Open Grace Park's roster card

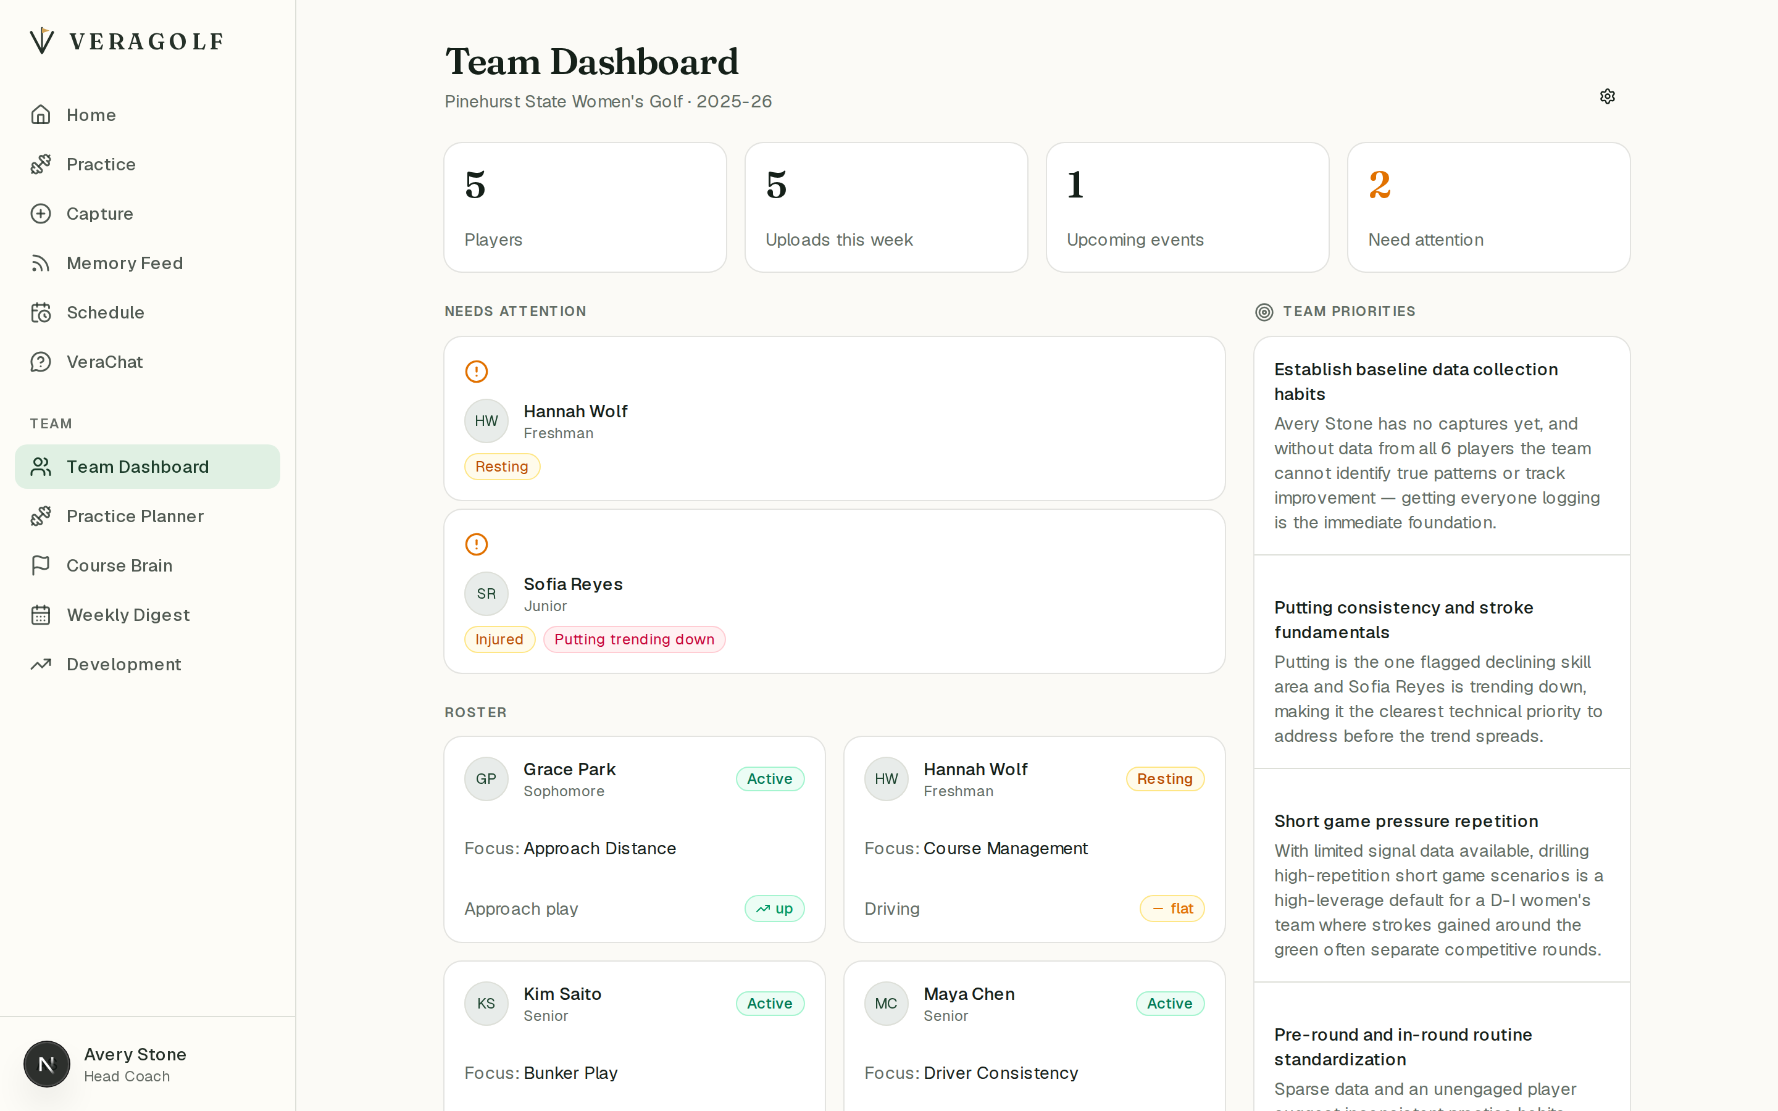coord(635,839)
